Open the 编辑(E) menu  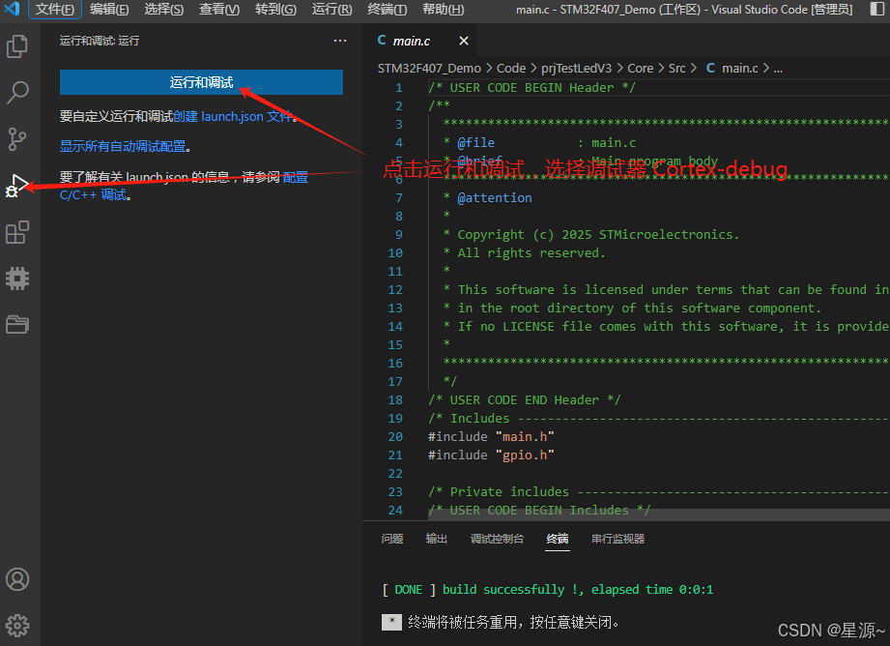pos(109,9)
